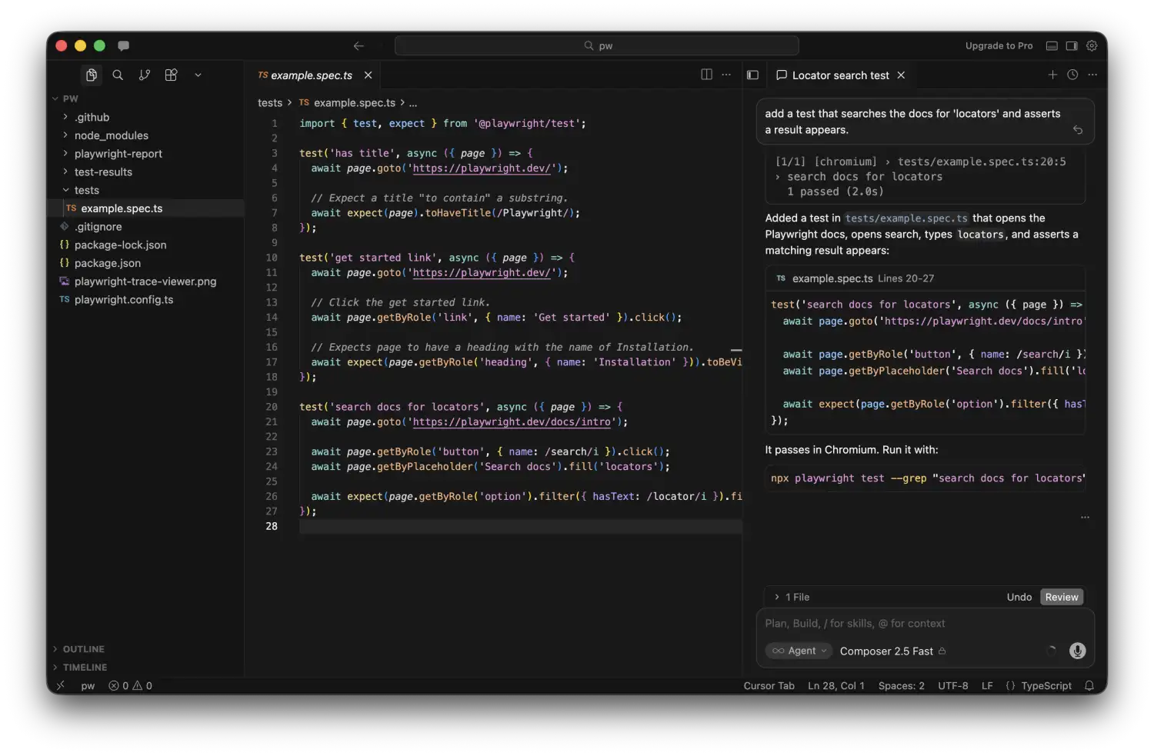
Task: Start a new chat with the plus icon
Action: pyautogui.click(x=1052, y=75)
